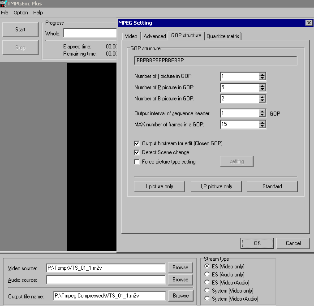
Task: Increase Number of I picture spinner up arrow
Action: click(262, 74)
